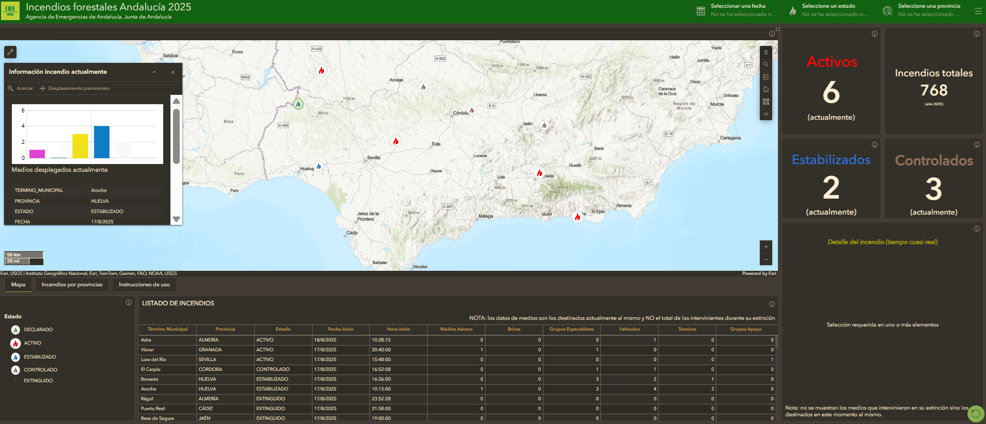Open the measurement wrench tool on map

[x=10, y=52]
